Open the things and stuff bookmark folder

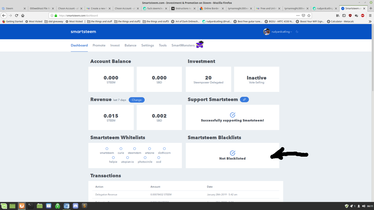(100, 22)
